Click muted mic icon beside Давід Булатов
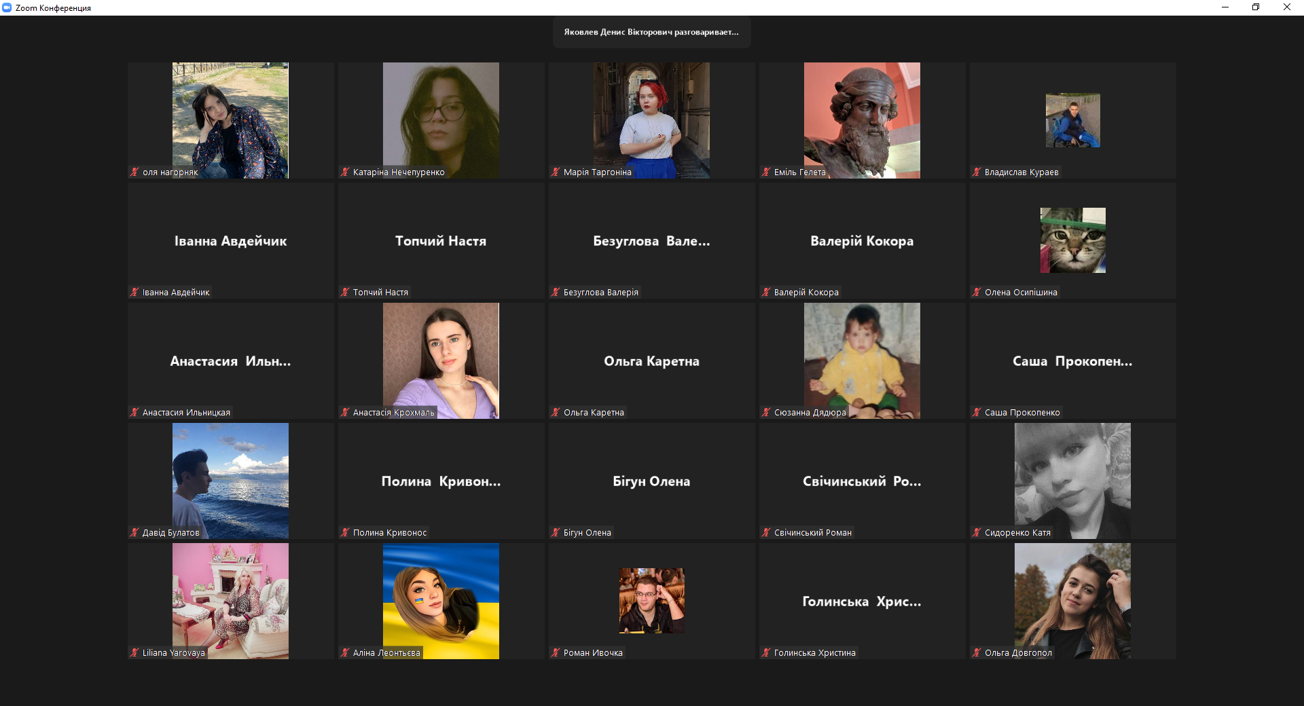 134,533
